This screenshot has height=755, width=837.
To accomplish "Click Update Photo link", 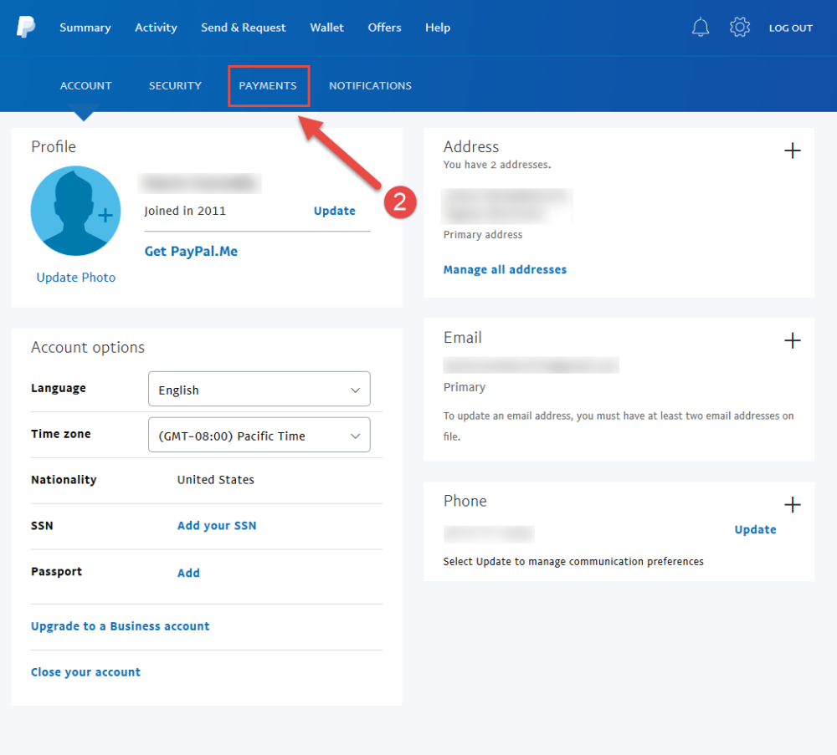I will coord(76,278).
